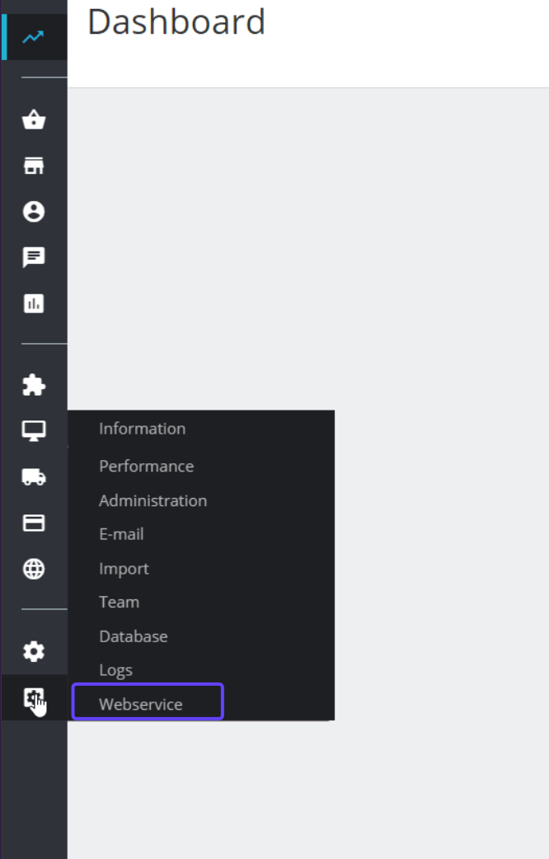
Task: Open the Dashboard via the chart icon
Action: click(33, 36)
